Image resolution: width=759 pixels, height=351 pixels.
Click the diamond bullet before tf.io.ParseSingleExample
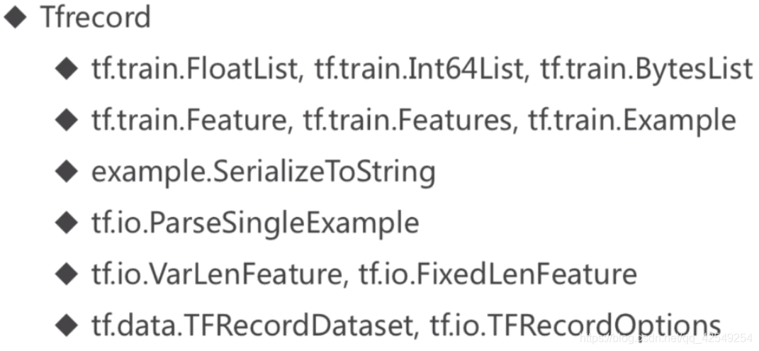pyautogui.click(x=67, y=223)
